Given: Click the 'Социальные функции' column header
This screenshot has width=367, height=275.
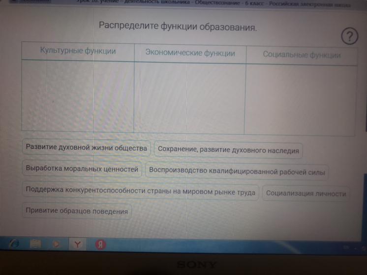Looking at the screenshot, I should coord(302,55).
